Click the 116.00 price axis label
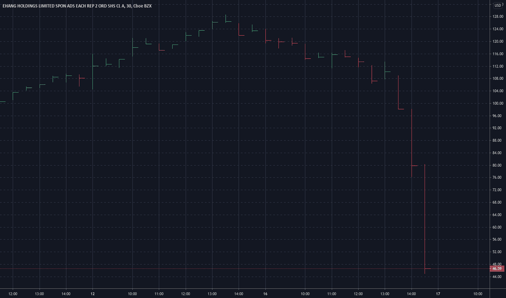506x298 pixels. [x=498, y=54]
